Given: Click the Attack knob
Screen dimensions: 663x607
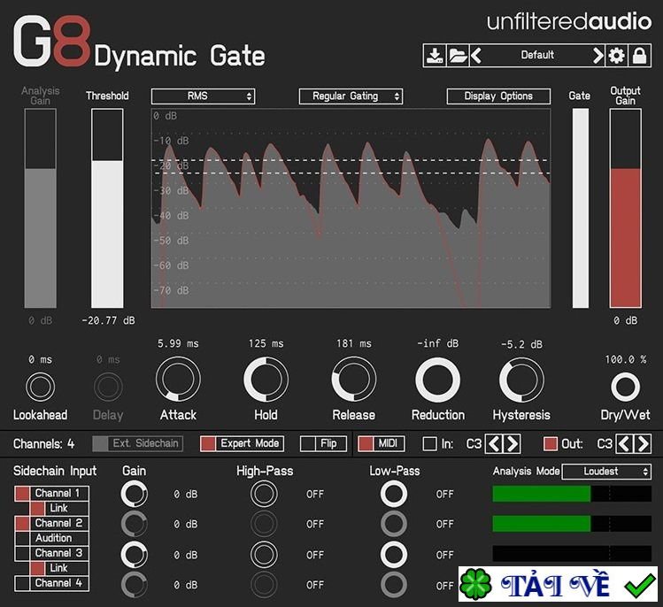Looking at the screenshot, I should coord(178,380).
